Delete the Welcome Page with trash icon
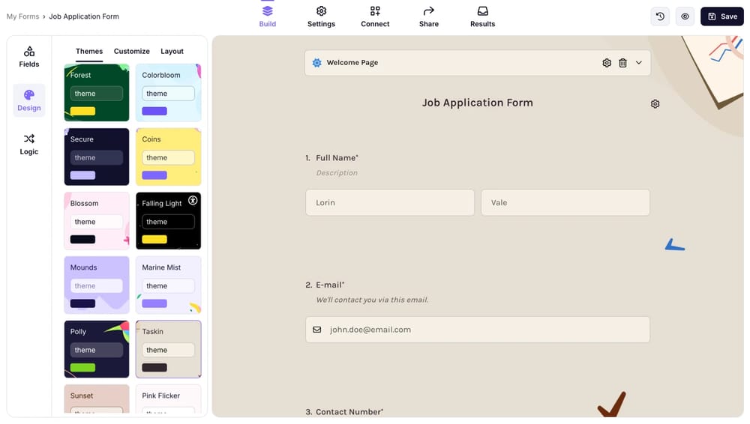Viewport: 750px width, 424px height. (622, 63)
